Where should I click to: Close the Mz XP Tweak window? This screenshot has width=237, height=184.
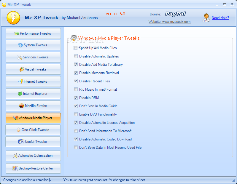pyautogui.click(x=232, y=4)
